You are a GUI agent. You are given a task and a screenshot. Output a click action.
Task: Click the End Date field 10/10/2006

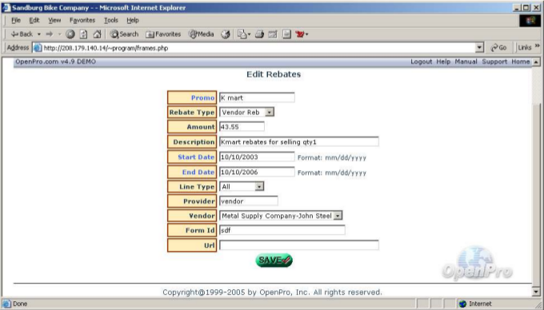pos(257,172)
